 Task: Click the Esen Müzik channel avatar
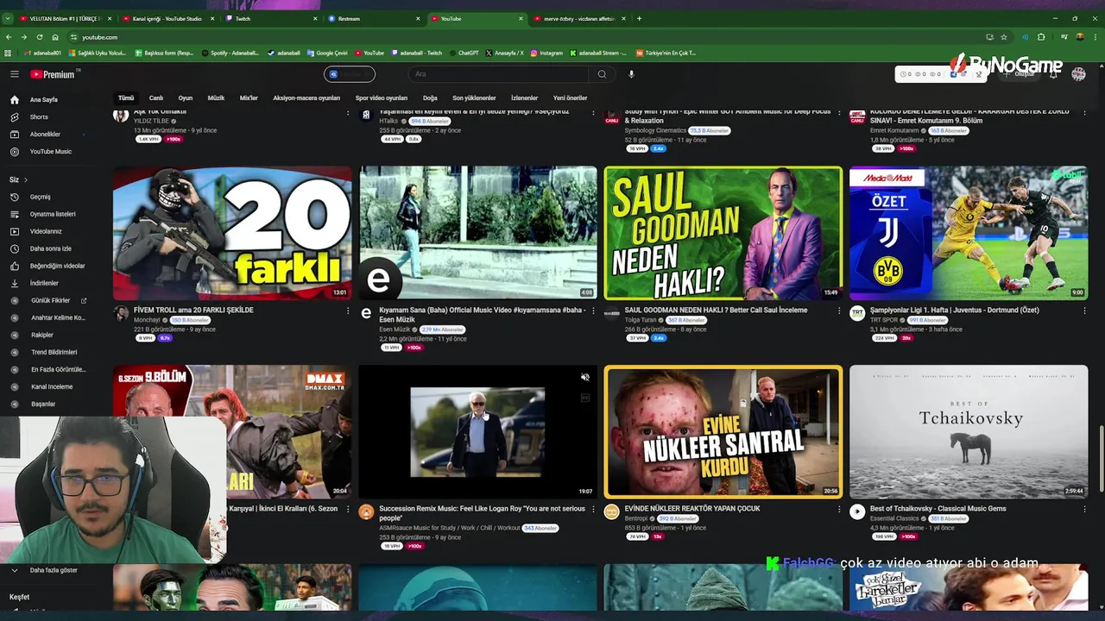coord(366,314)
